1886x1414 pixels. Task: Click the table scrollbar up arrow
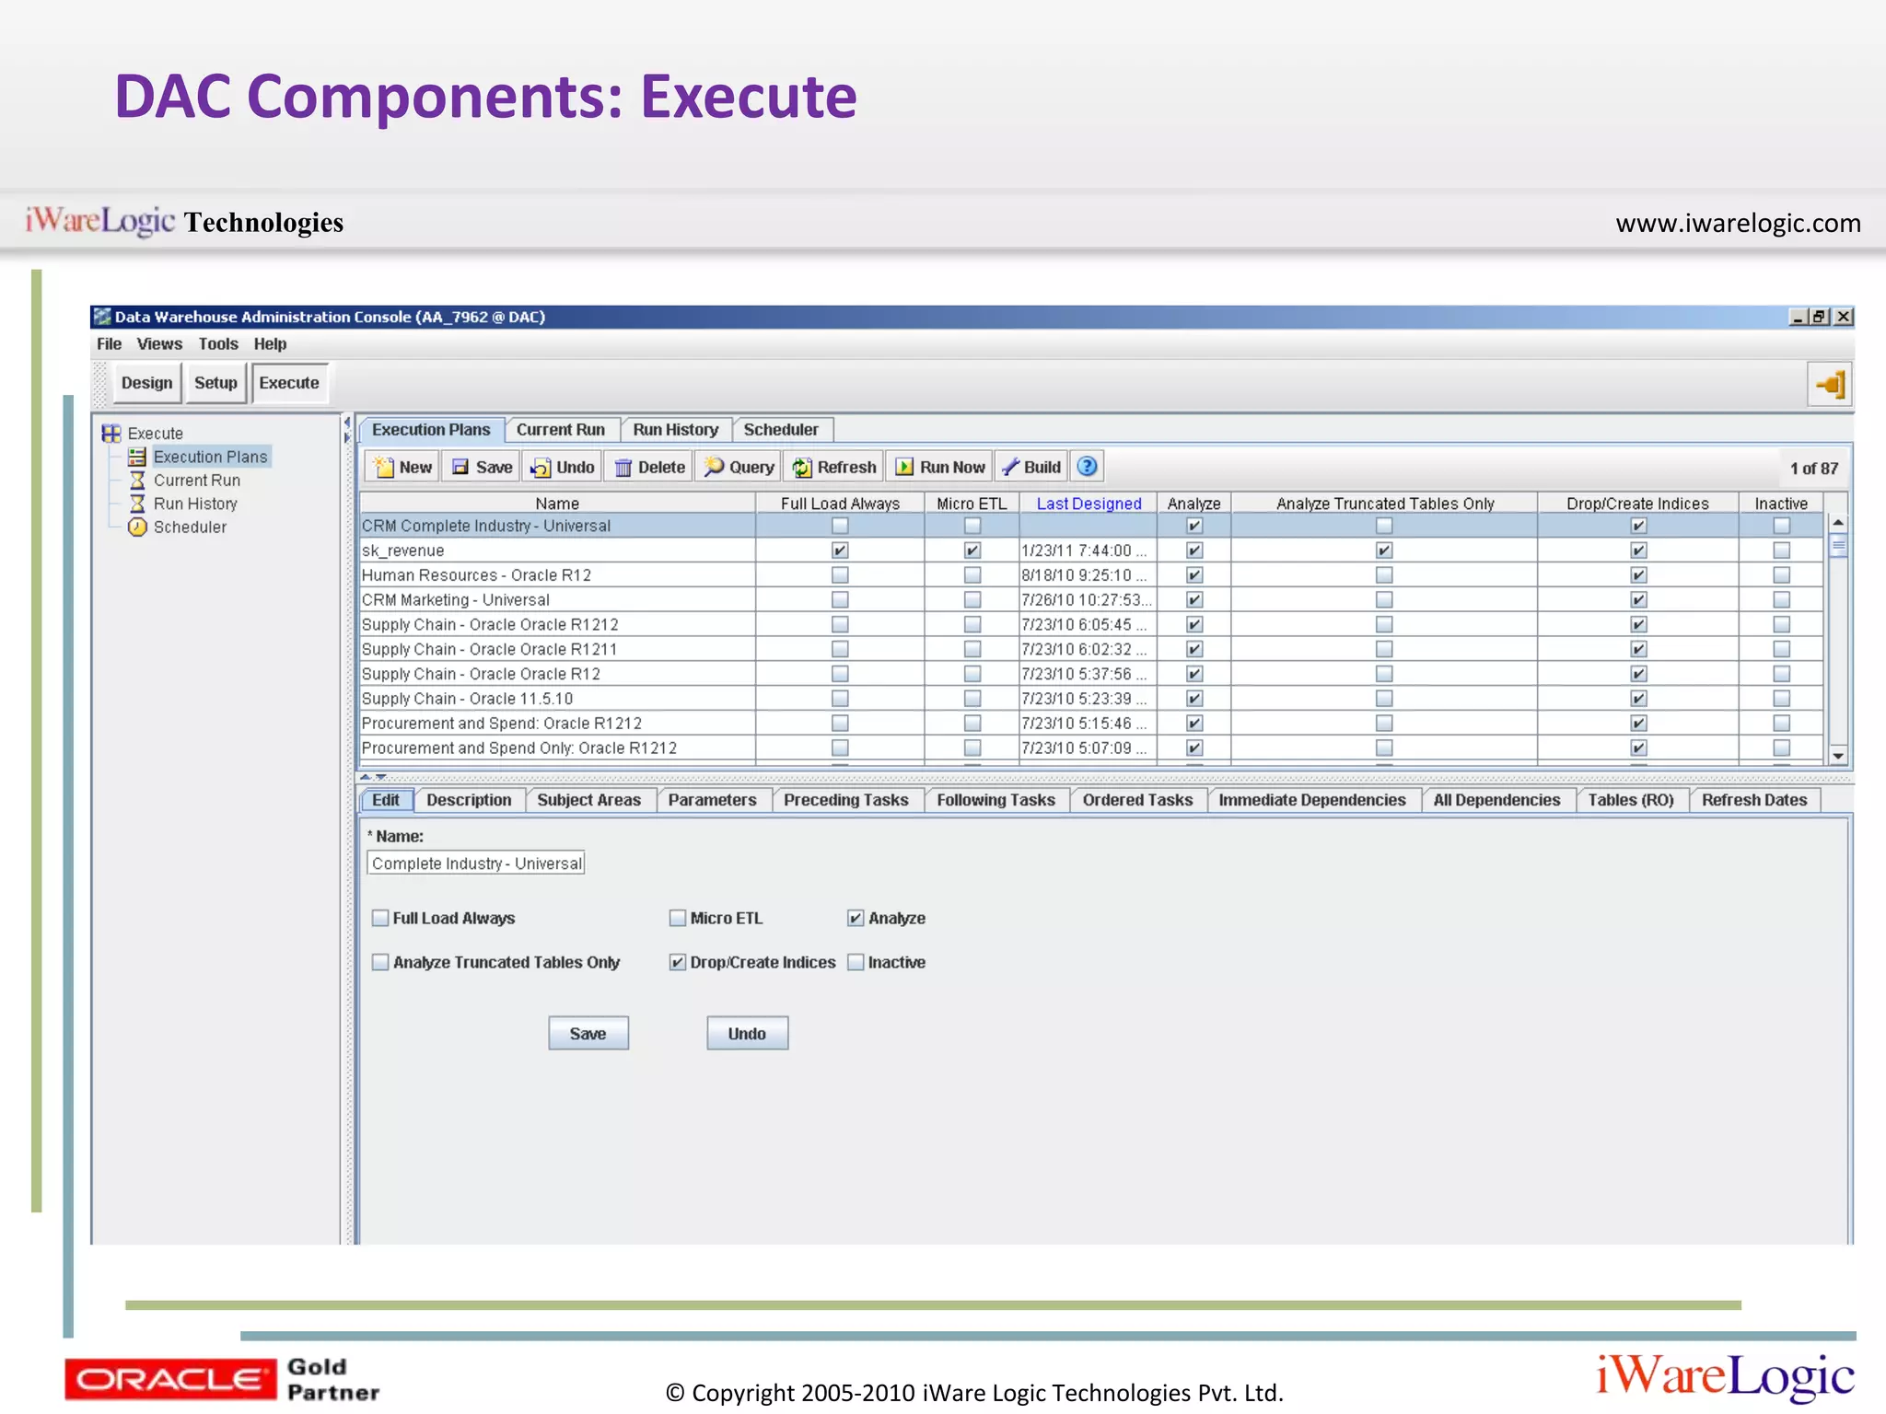[1838, 523]
